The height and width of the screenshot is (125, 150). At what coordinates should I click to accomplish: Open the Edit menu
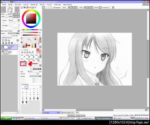tap(10, 5)
